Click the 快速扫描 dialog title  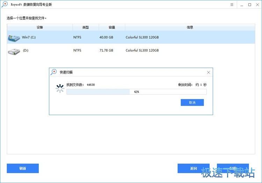tap(66, 72)
